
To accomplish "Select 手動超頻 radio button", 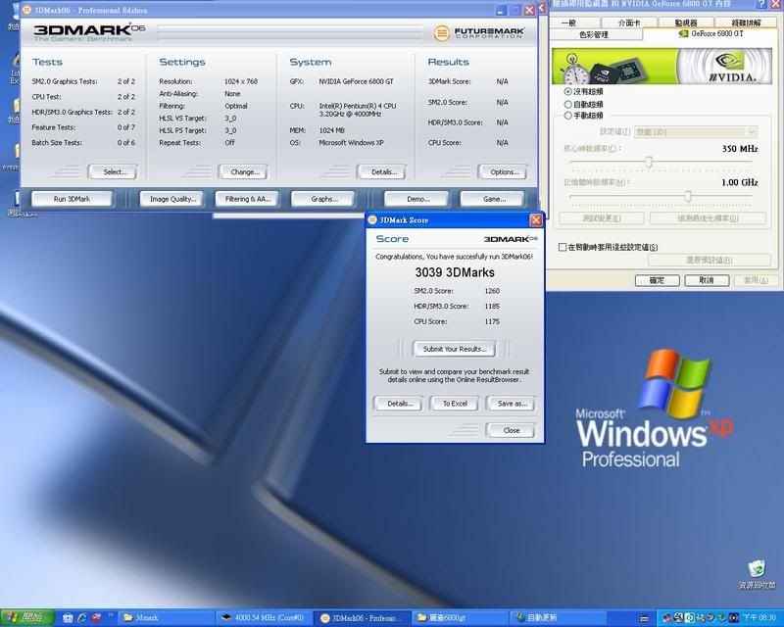I will 568,116.
